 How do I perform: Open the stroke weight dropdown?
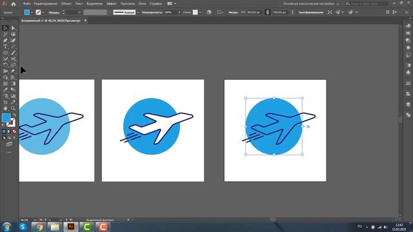79,12
